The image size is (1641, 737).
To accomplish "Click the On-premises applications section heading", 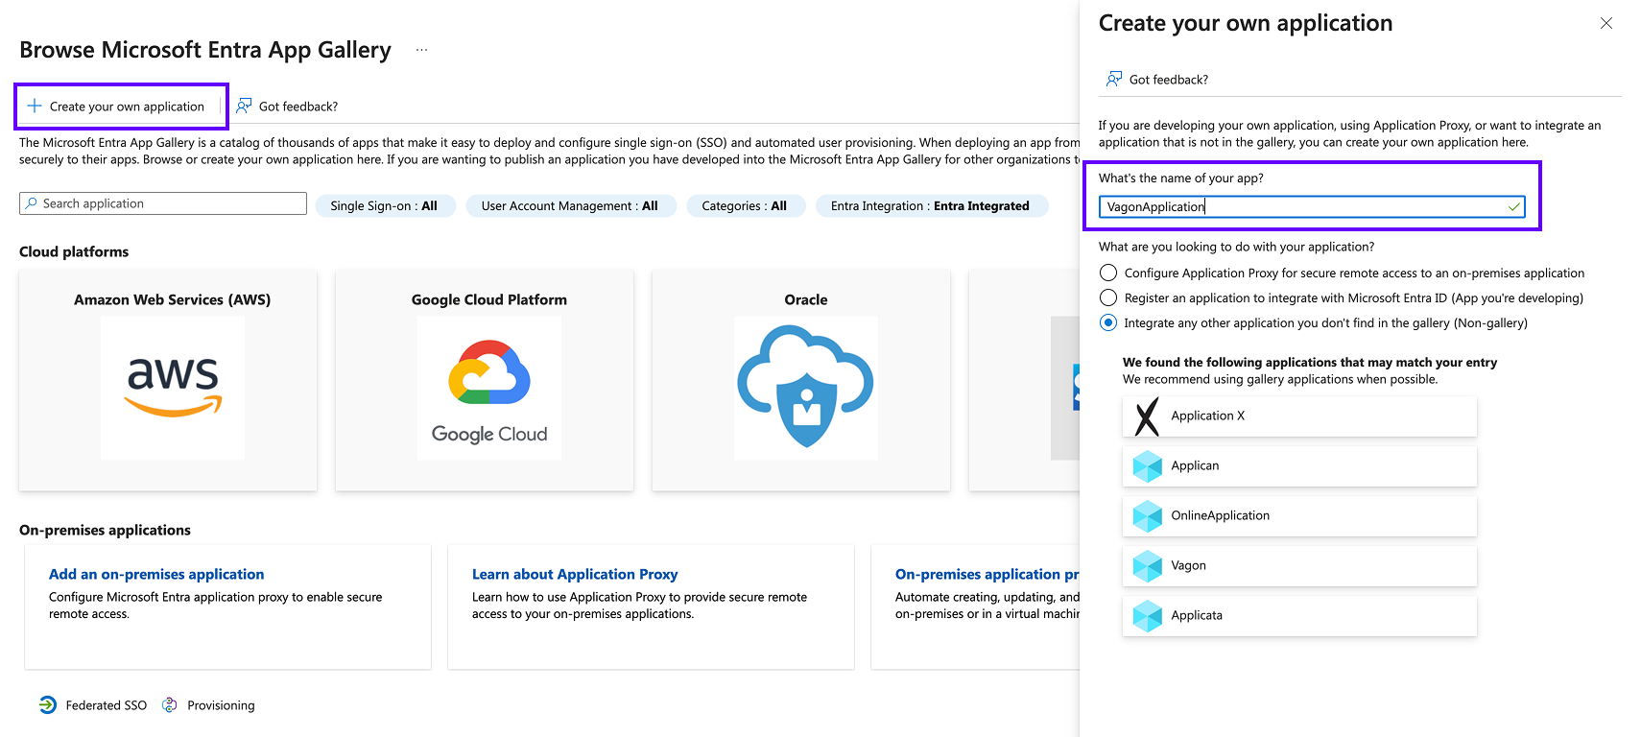I will 105,530.
